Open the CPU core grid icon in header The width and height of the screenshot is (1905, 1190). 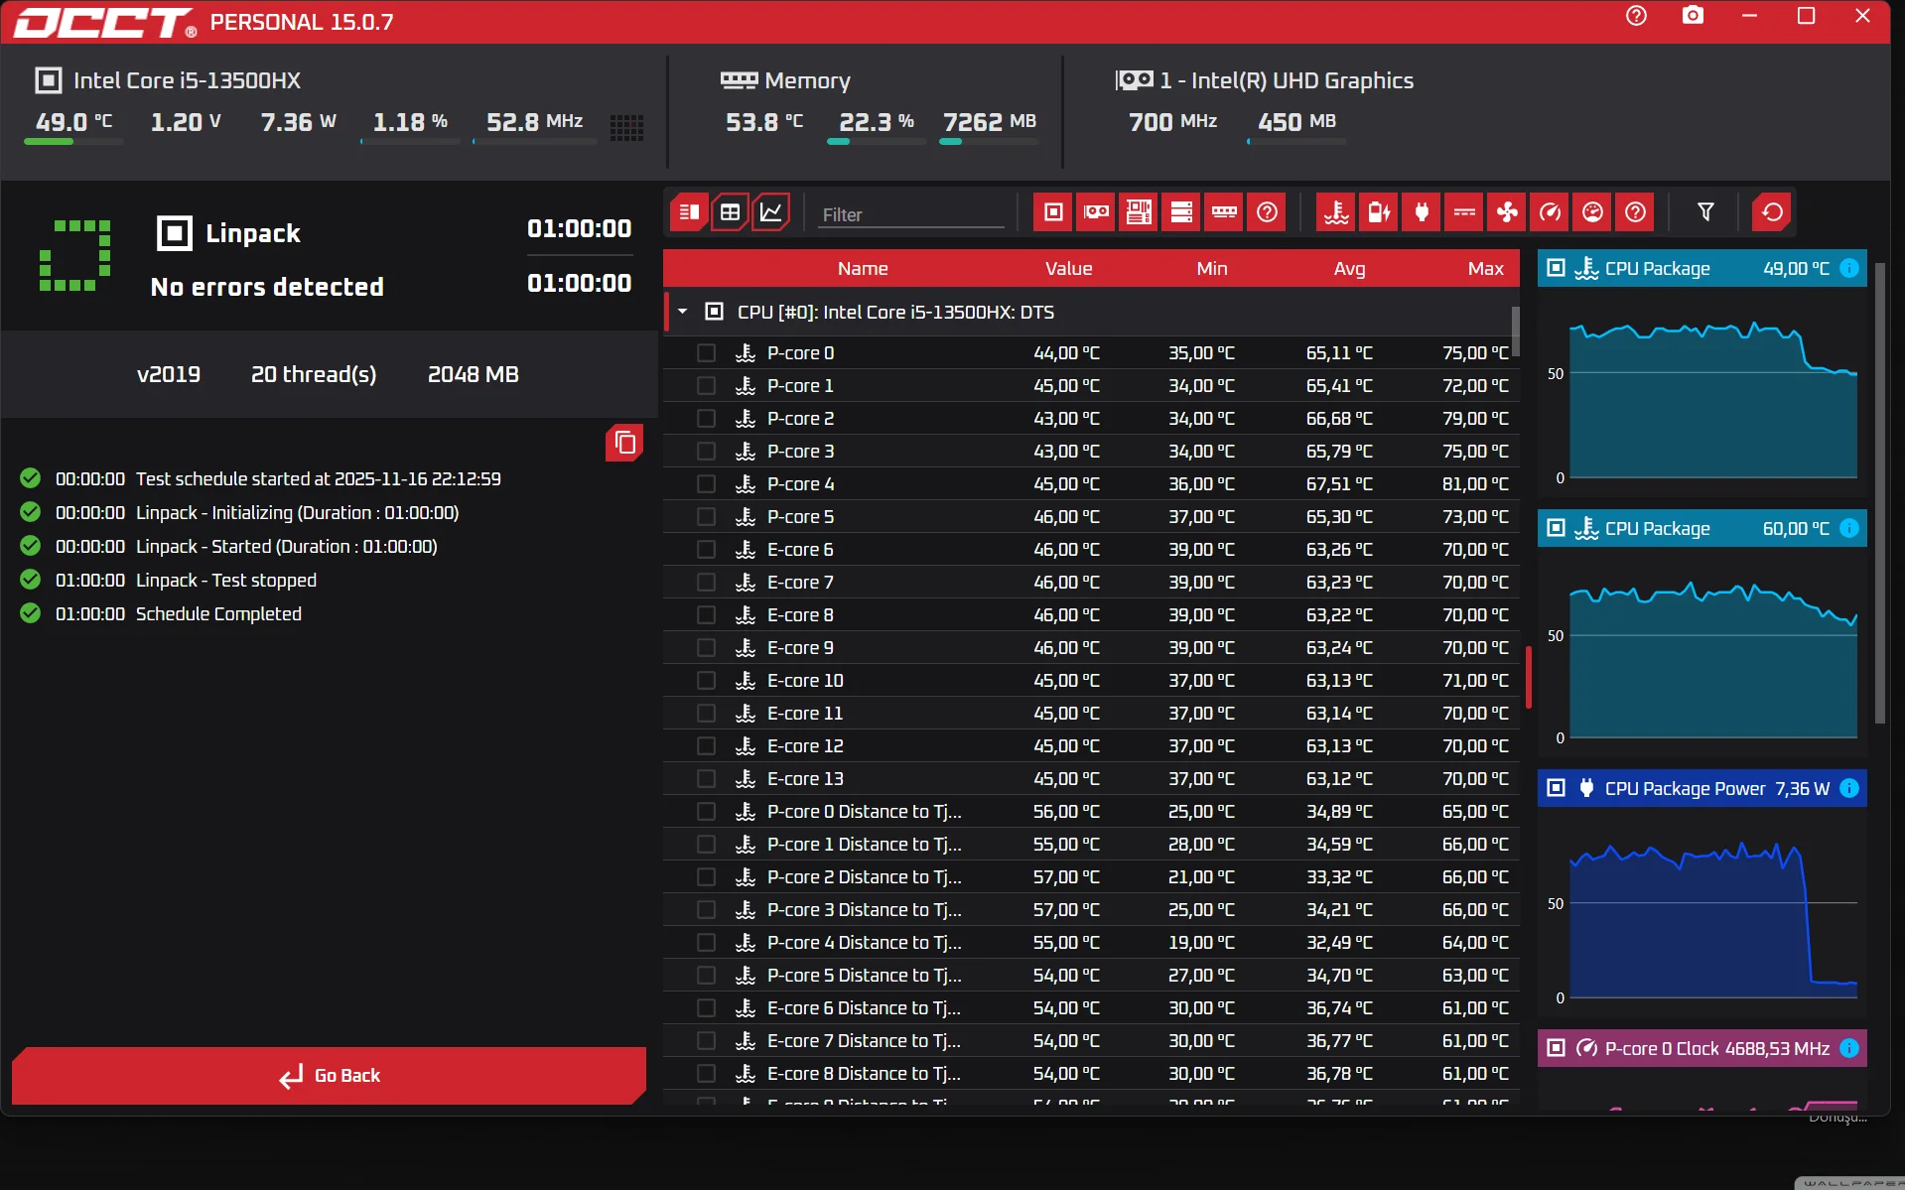click(x=626, y=126)
